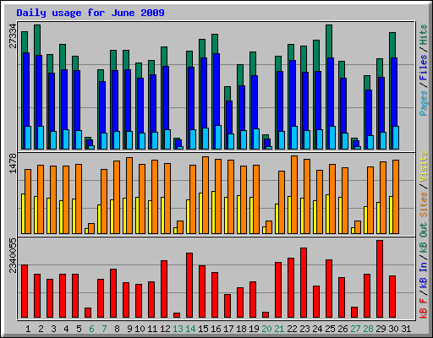Click day label 30 on the x-axis

(393, 329)
